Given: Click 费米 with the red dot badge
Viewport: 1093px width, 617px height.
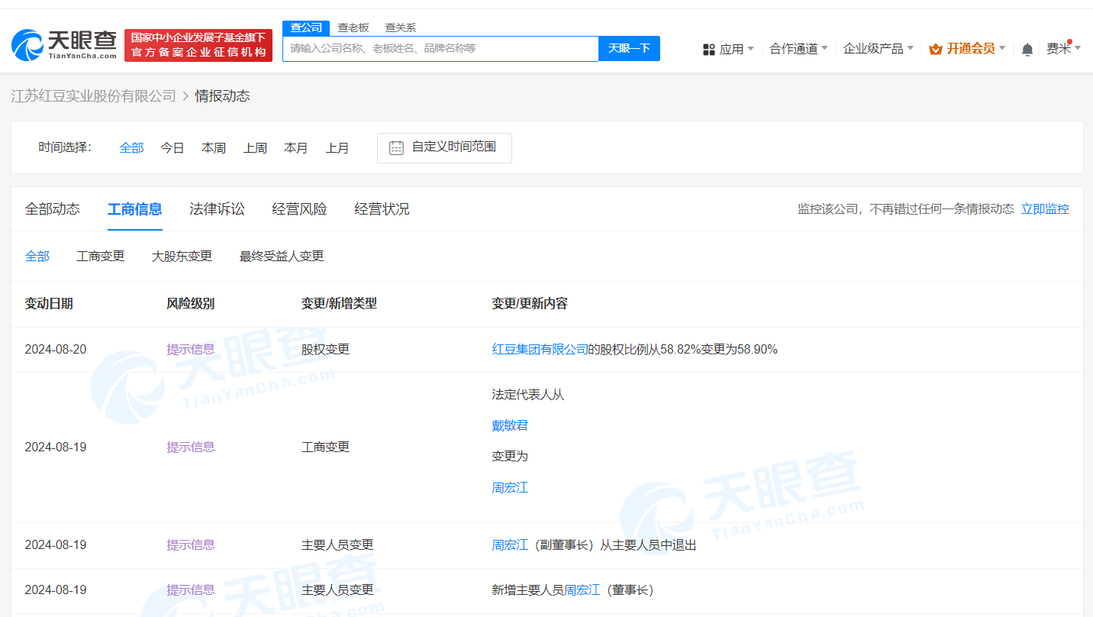Looking at the screenshot, I should pyautogui.click(x=1061, y=48).
